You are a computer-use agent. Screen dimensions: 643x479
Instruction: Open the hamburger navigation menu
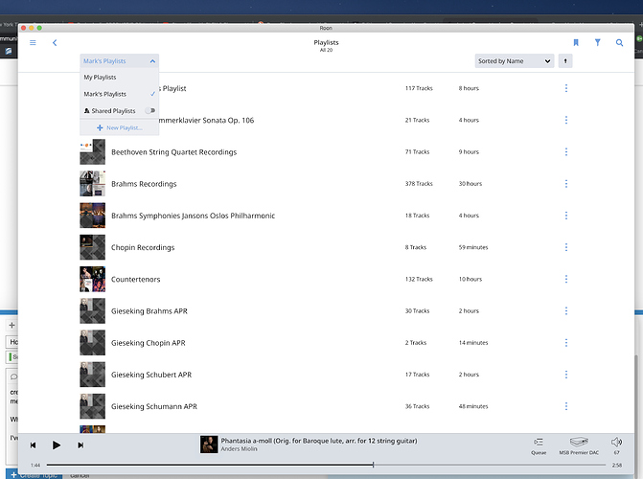click(33, 43)
